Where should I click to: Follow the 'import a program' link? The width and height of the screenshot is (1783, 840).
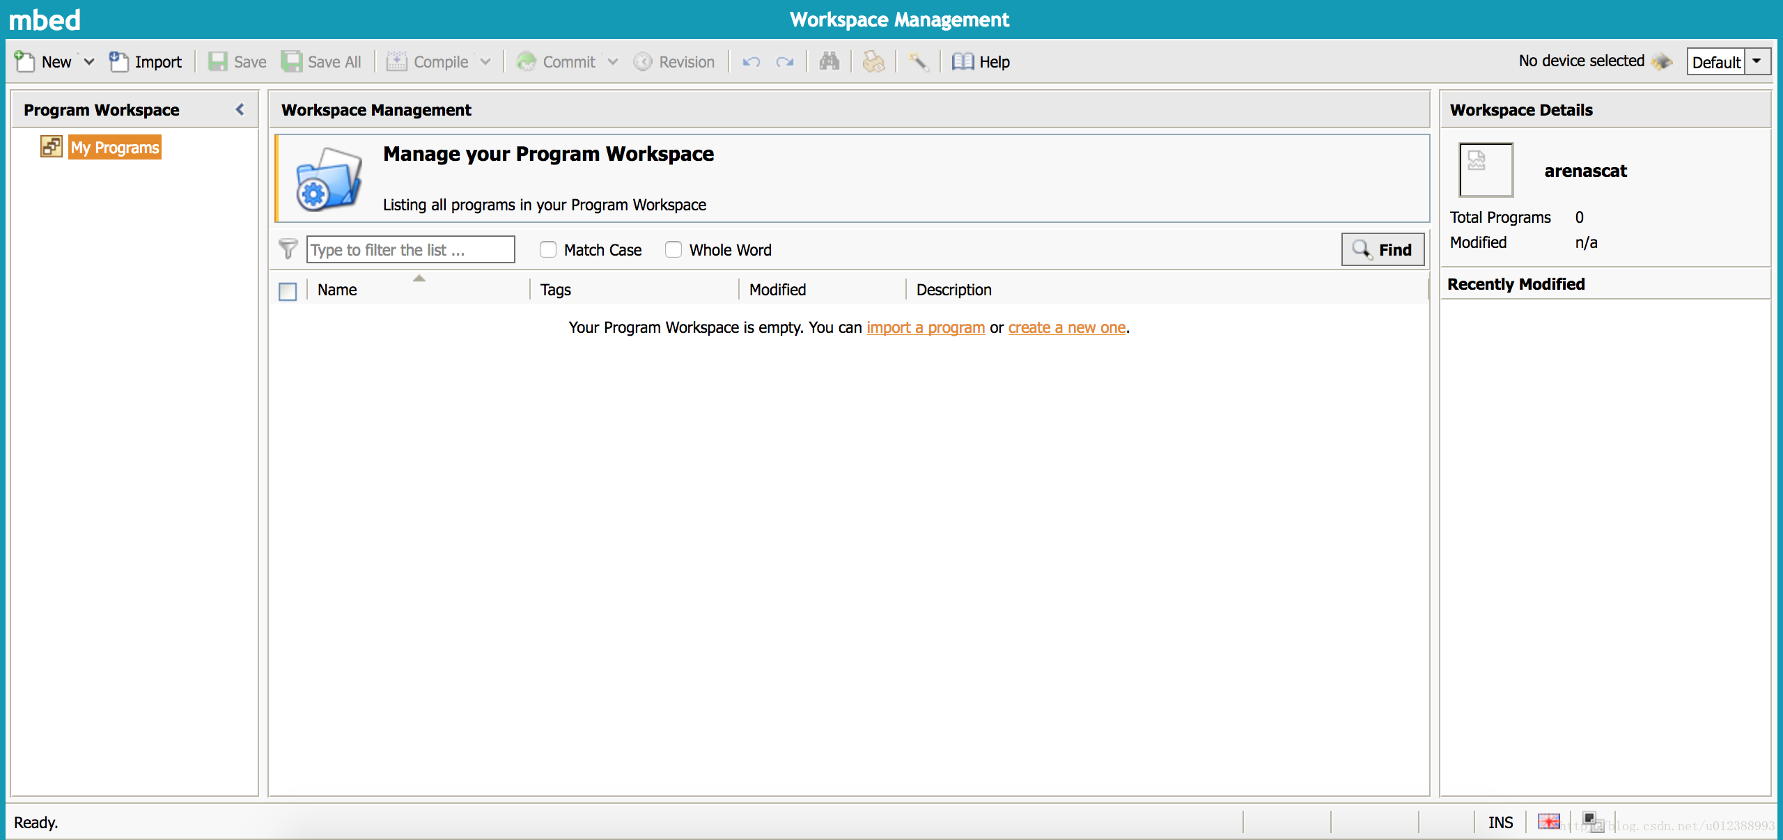(x=925, y=327)
